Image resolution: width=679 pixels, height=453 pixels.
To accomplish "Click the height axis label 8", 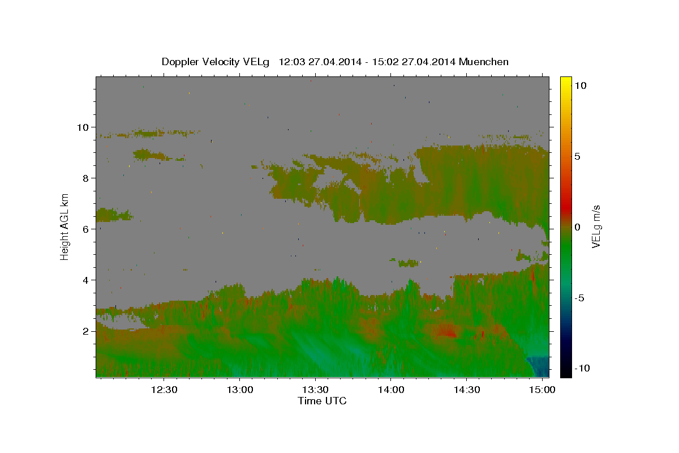I will pos(87,178).
